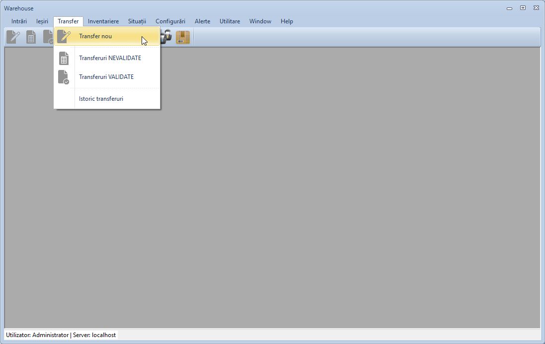This screenshot has width=545, height=344.
Task: Open the Situații menu
Action: pyautogui.click(x=137, y=21)
